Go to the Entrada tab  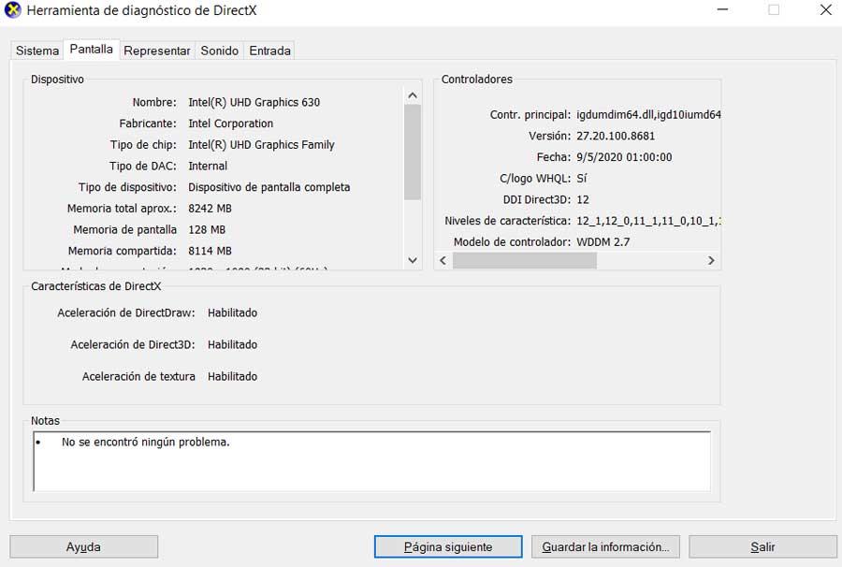269,51
